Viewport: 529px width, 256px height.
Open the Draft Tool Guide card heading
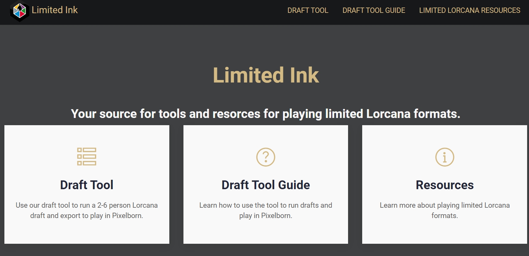click(265, 185)
